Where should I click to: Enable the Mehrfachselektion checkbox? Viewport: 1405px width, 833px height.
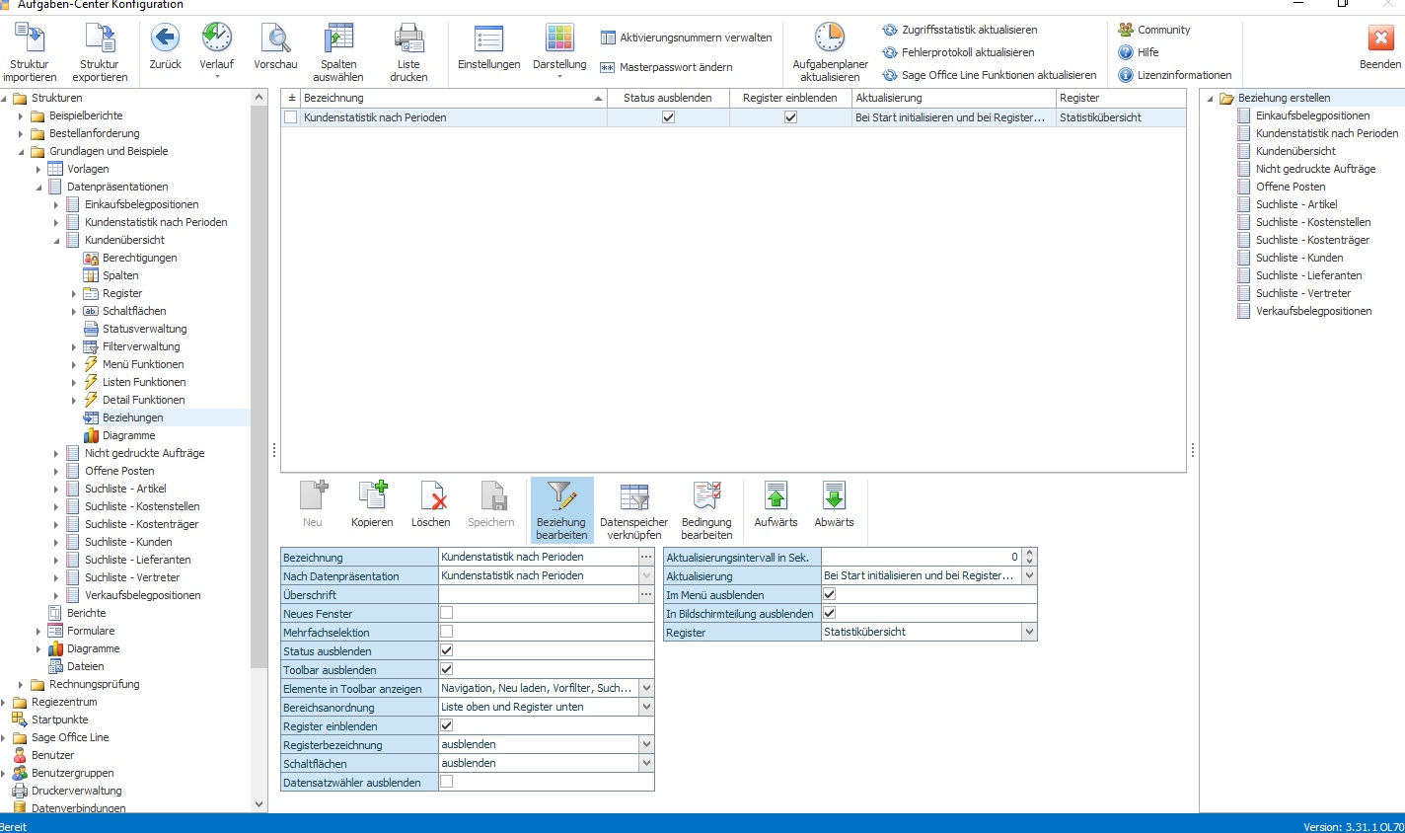(x=446, y=632)
